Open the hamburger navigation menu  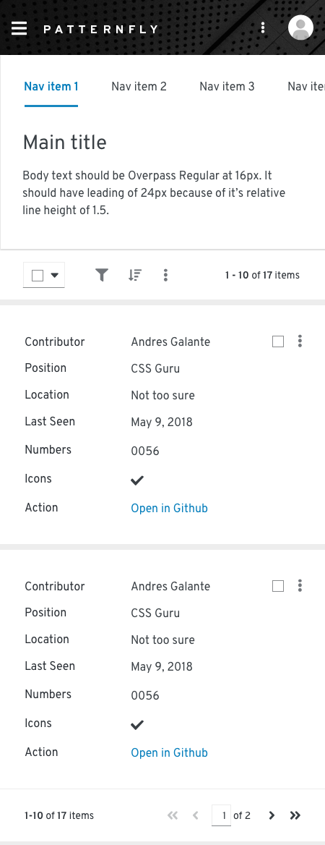pyautogui.click(x=19, y=28)
